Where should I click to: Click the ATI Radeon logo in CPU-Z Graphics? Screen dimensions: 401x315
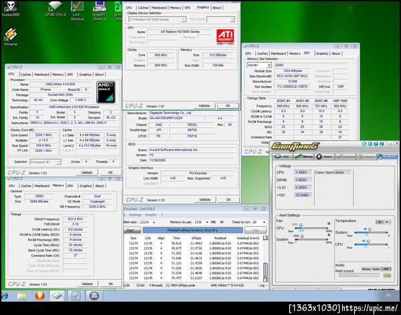(x=225, y=37)
